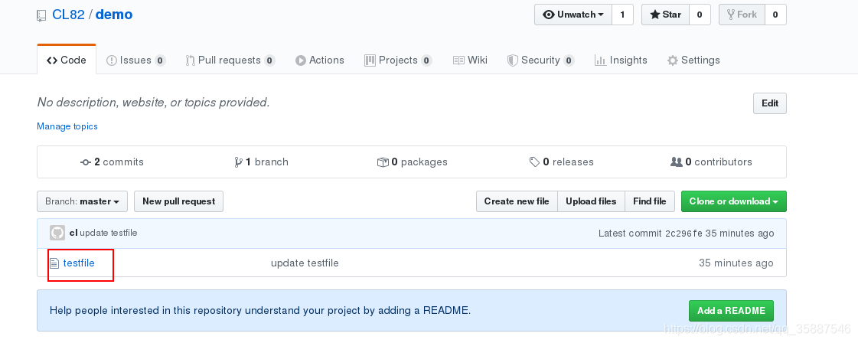Click the star icon on the Star button
Image resolution: width=858 pixels, height=343 pixels.
pos(655,15)
